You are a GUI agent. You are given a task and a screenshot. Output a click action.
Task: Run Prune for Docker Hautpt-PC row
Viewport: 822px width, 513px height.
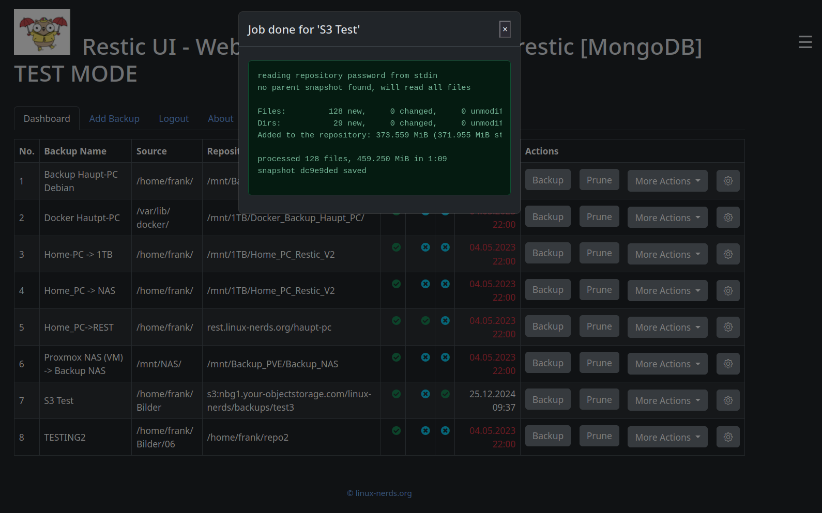pyautogui.click(x=599, y=217)
